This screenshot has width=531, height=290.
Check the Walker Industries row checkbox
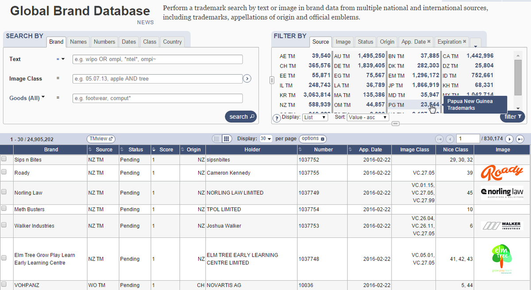click(4, 225)
